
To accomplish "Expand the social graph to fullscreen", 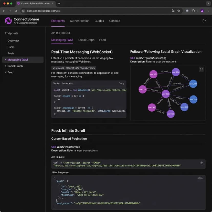I will pyautogui.click(x=201, y=69).
